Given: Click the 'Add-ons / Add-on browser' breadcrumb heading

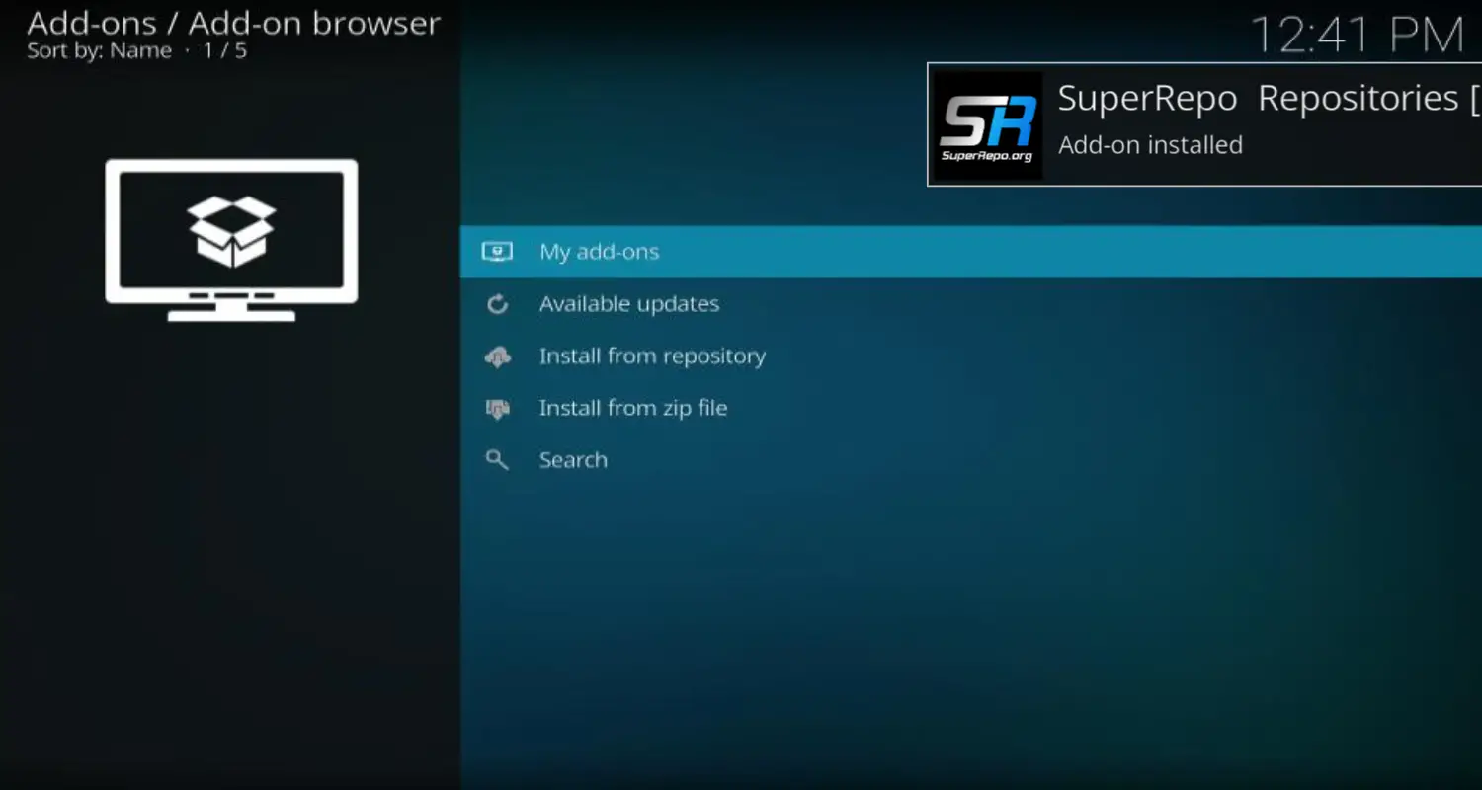Looking at the screenshot, I should 233,23.
